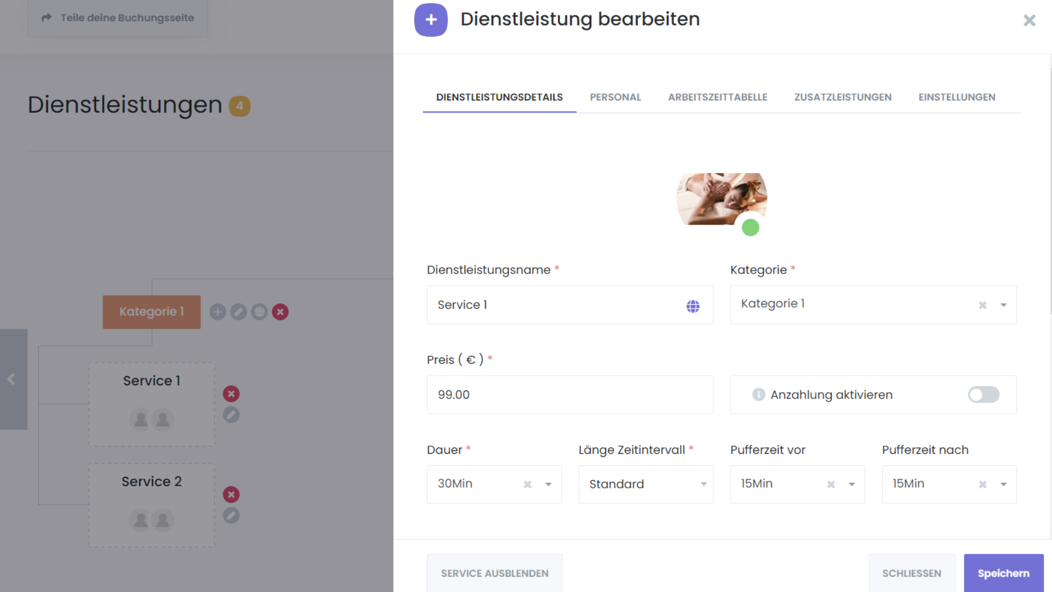The height and width of the screenshot is (592, 1052).
Task: Enable the Anzahlung aktivieren toggle
Action: click(x=984, y=395)
